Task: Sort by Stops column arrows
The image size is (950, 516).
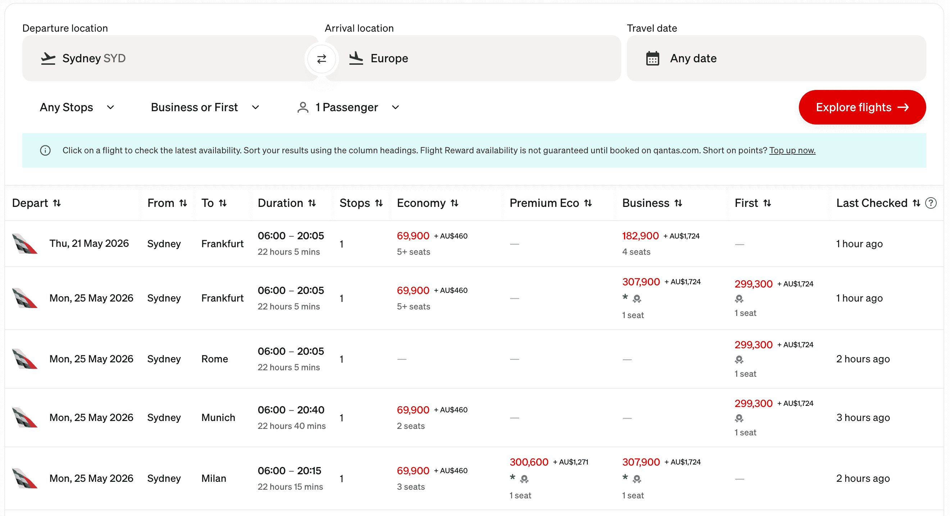Action: 379,203
